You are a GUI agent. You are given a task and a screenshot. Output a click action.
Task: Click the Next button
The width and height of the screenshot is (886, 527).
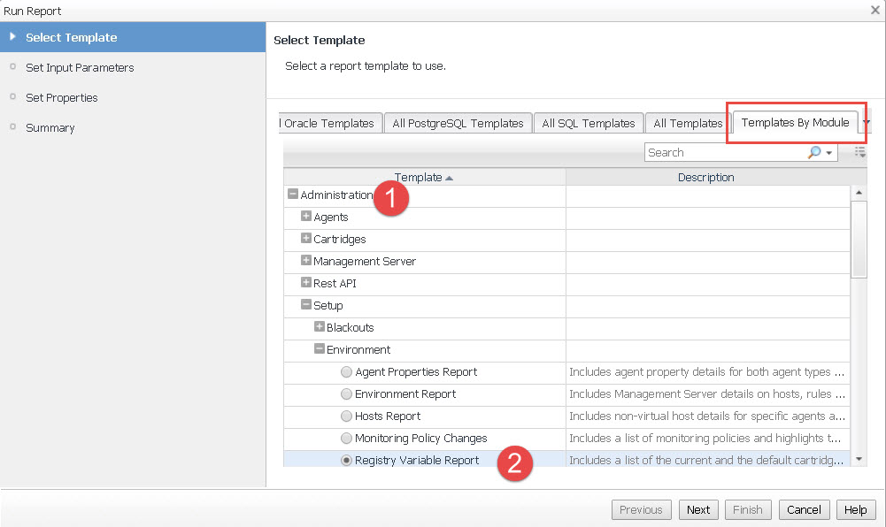(697, 509)
